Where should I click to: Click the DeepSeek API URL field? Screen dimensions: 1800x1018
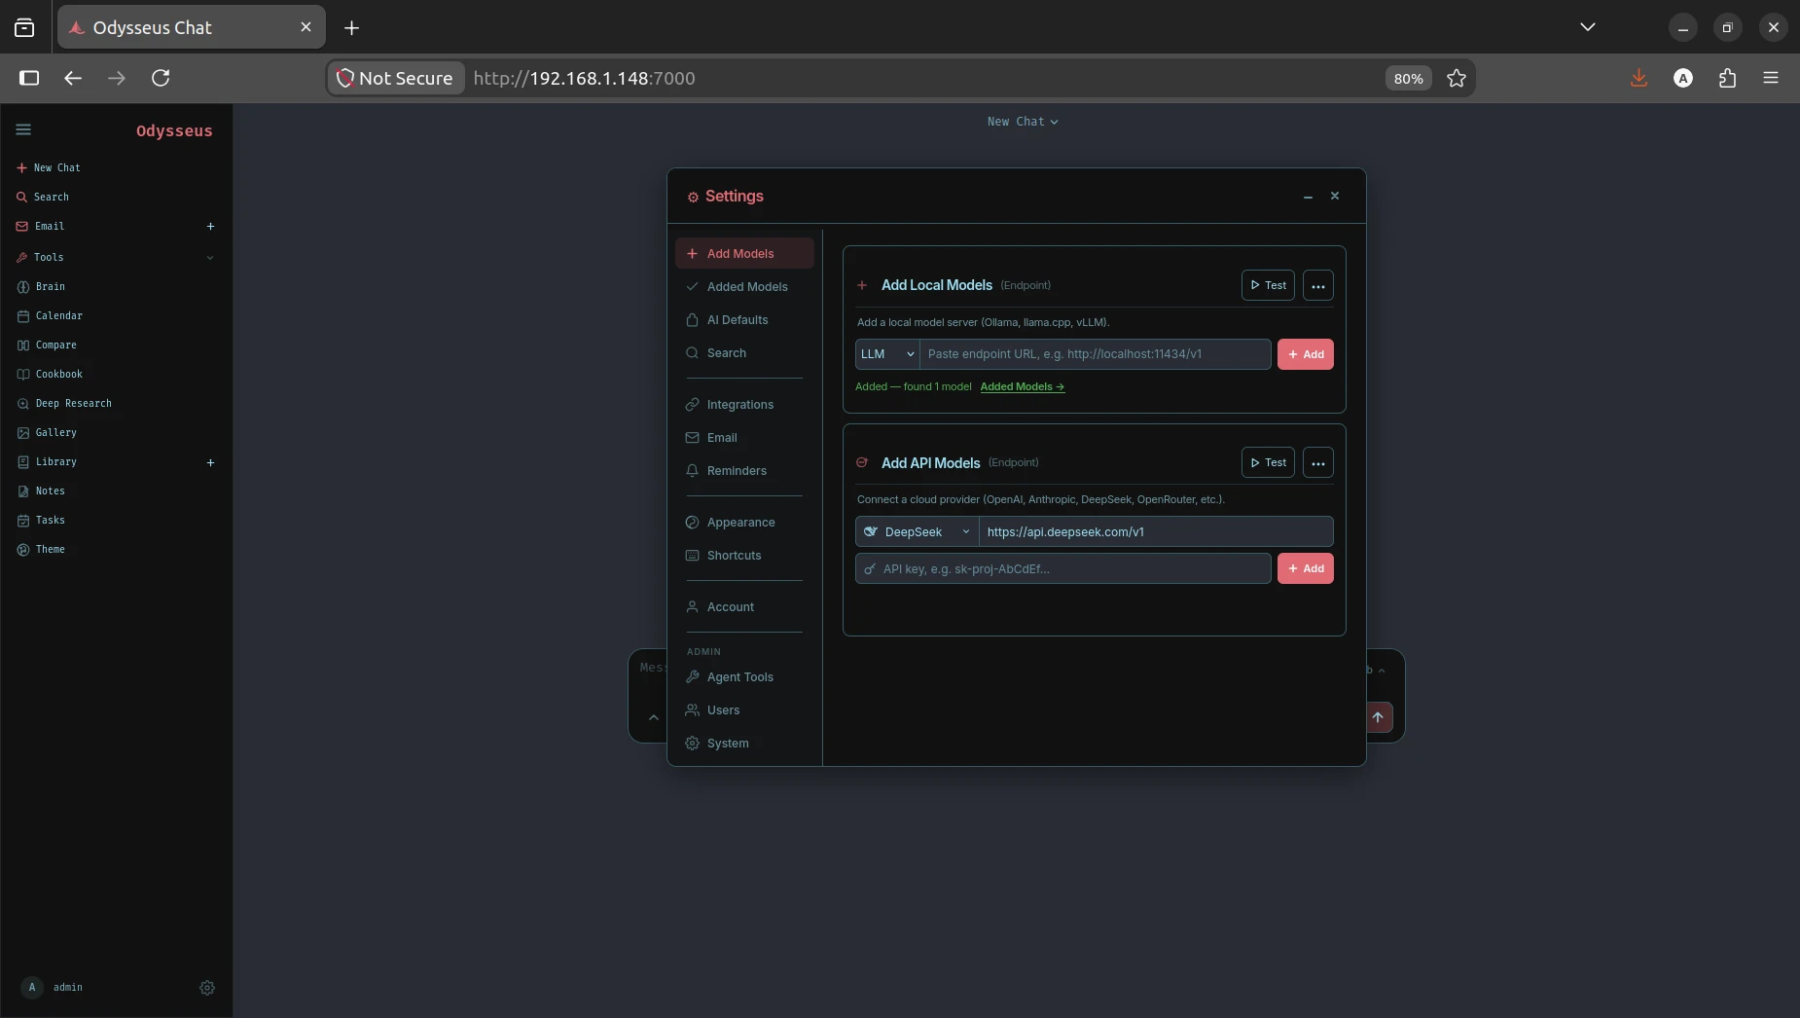point(1156,531)
